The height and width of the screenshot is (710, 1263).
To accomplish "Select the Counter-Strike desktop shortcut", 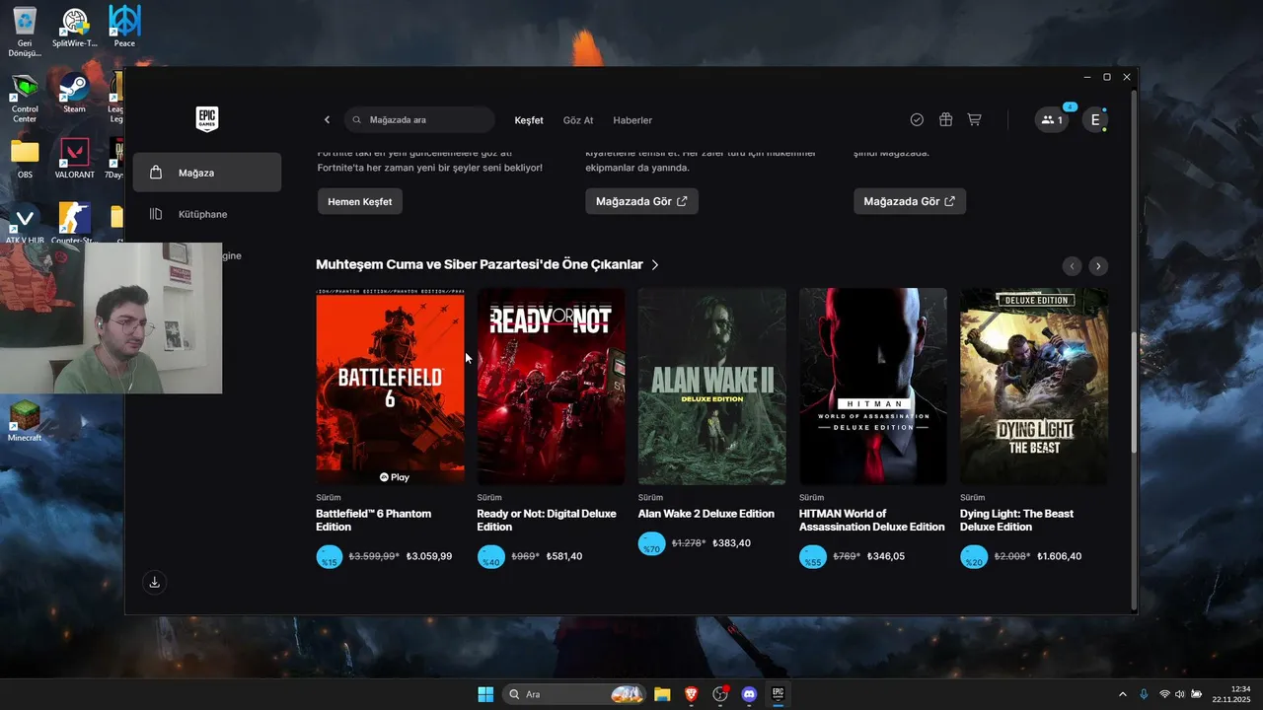I will (75, 224).
